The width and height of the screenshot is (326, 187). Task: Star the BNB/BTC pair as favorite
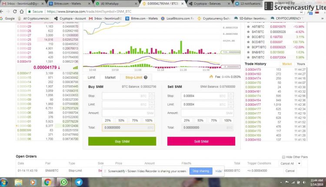pyautogui.click(x=248, y=52)
